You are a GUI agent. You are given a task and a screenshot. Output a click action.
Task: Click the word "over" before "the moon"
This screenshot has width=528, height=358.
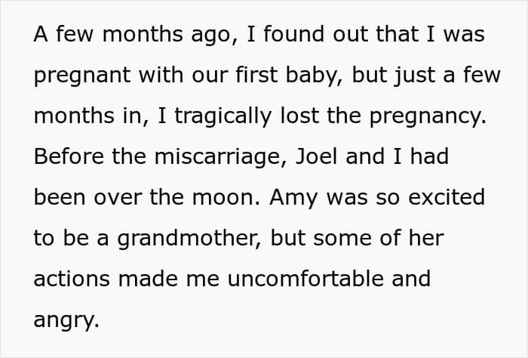(118, 198)
